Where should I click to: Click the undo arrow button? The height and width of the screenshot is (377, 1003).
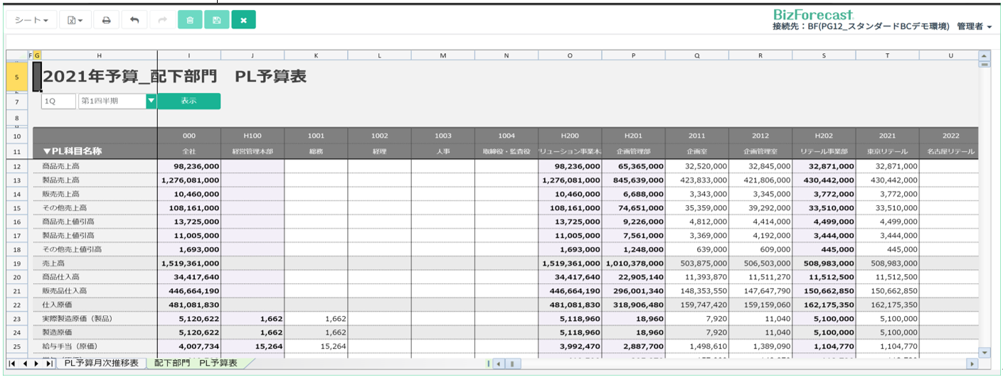click(x=134, y=20)
